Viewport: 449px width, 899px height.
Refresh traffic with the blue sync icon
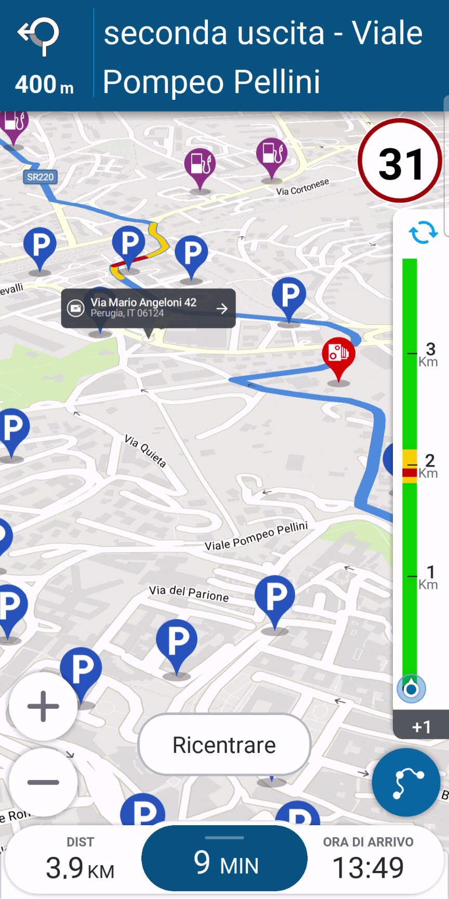click(x=423, y=232)
